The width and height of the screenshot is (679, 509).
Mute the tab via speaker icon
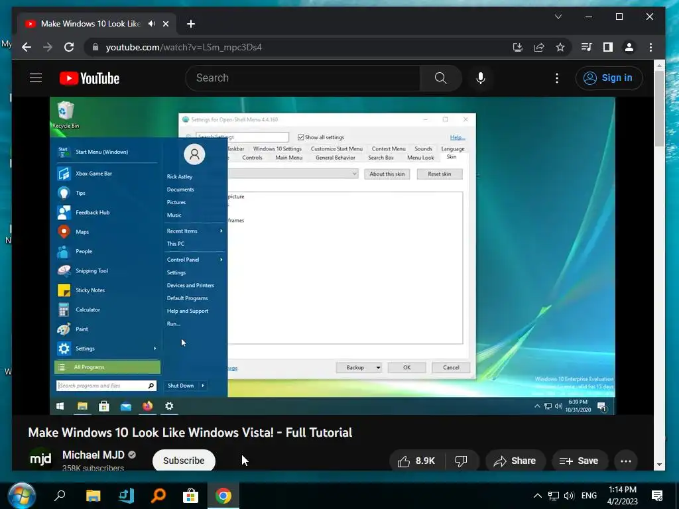[151, 24]
